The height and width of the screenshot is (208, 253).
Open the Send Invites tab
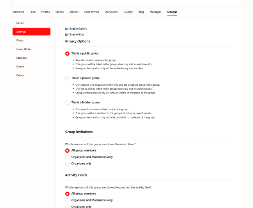point(91,12)
